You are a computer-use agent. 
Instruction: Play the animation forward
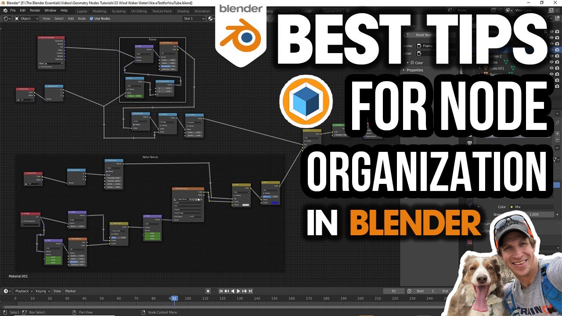(x=238, y=291)
